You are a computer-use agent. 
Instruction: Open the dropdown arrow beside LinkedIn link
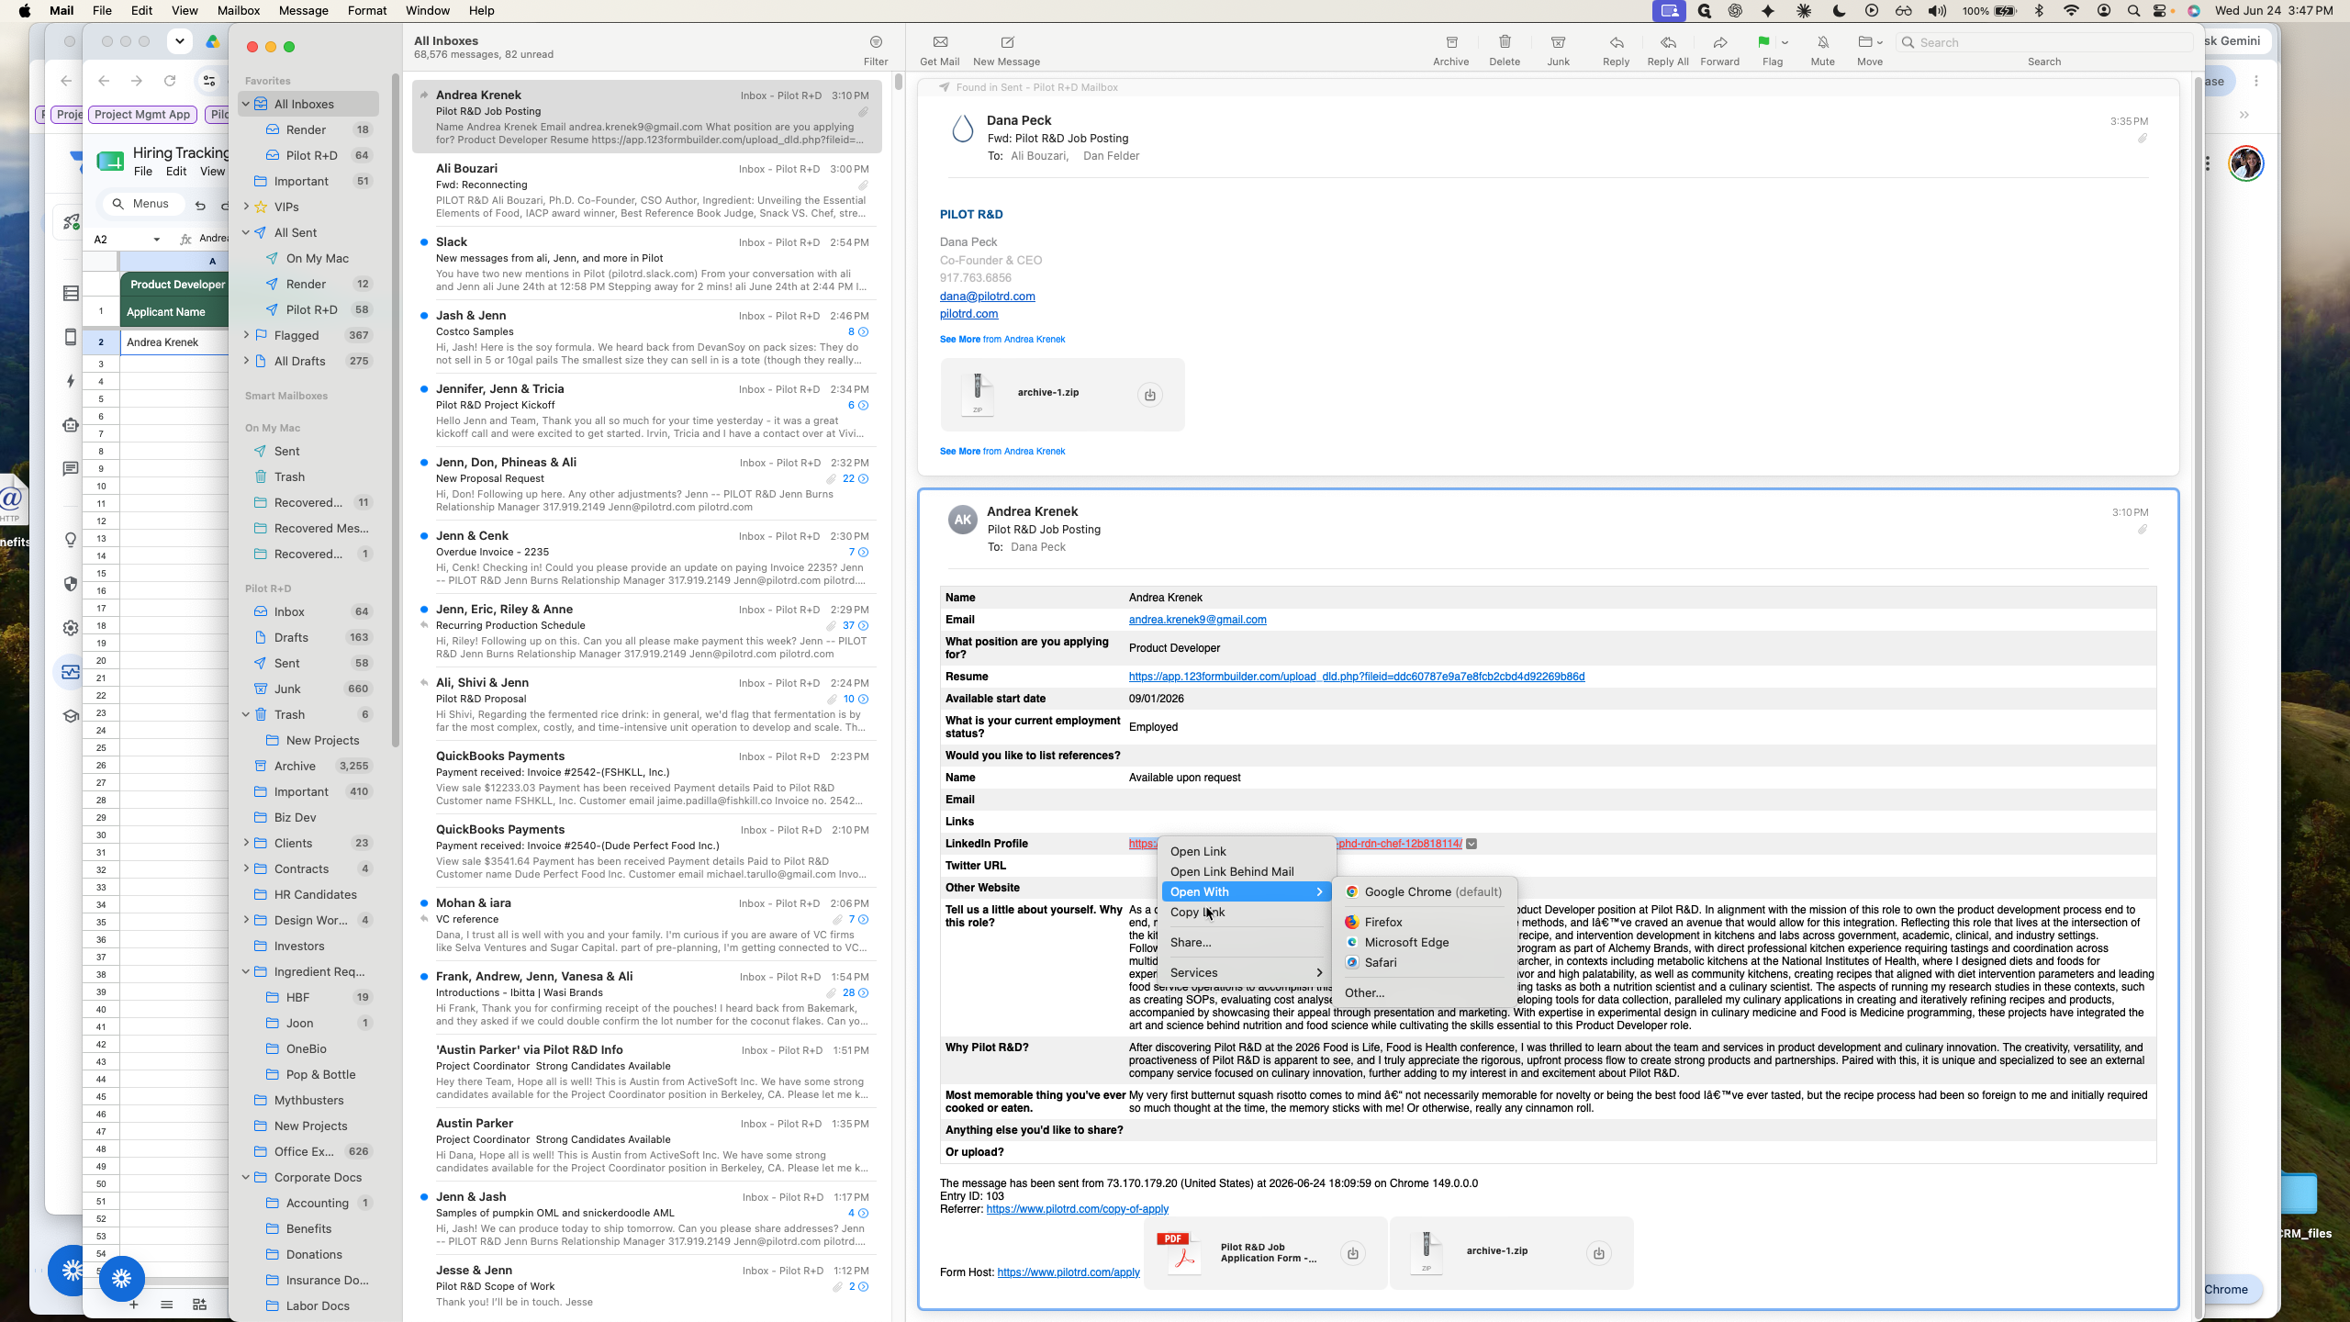[x=1472, y=844]
